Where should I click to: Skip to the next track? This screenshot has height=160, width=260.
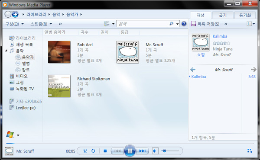(142, 151)
